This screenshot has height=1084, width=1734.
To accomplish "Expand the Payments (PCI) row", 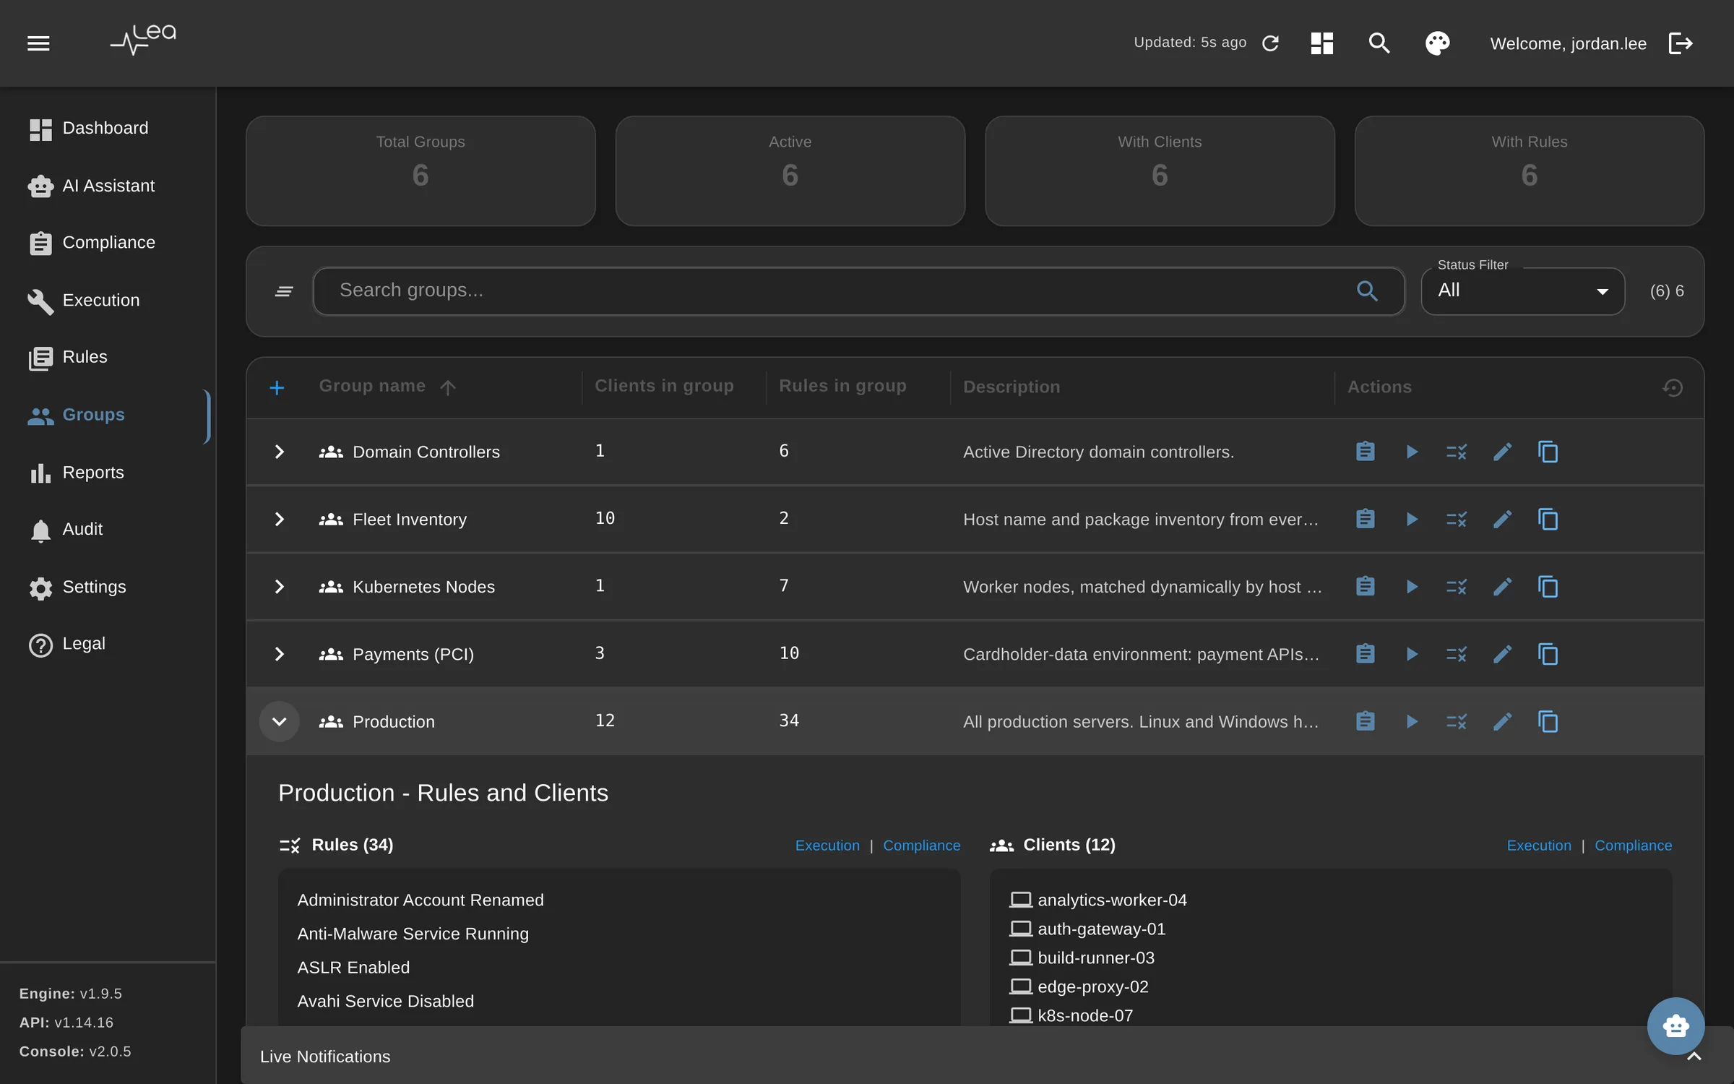I will (x=279, y=654).
